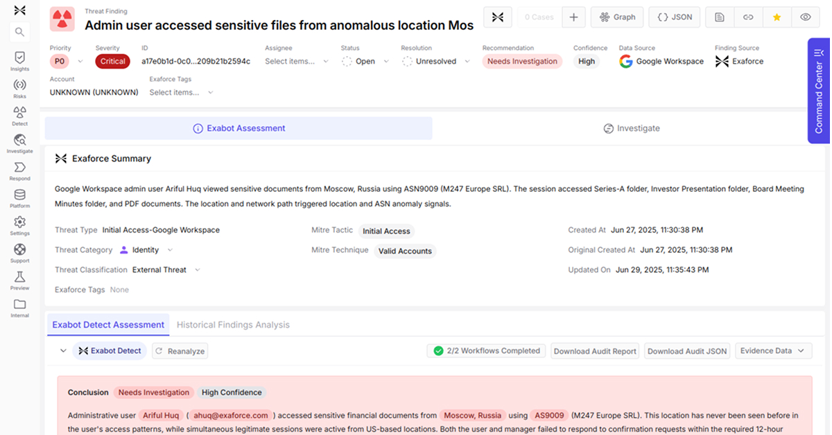Viewport: 832px width, 435px height.
Task: Click the Identity person icon
Action: (124, 250)
